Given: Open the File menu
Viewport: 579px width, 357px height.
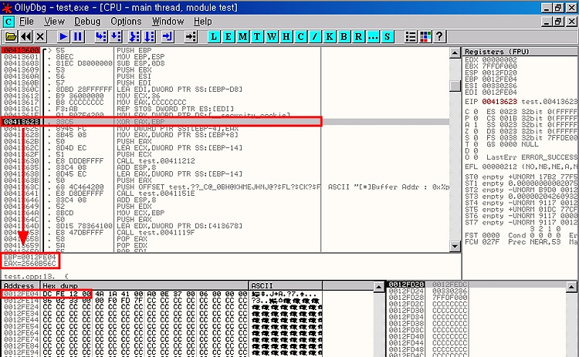Looking at the screenshot, I should point(26,22).
